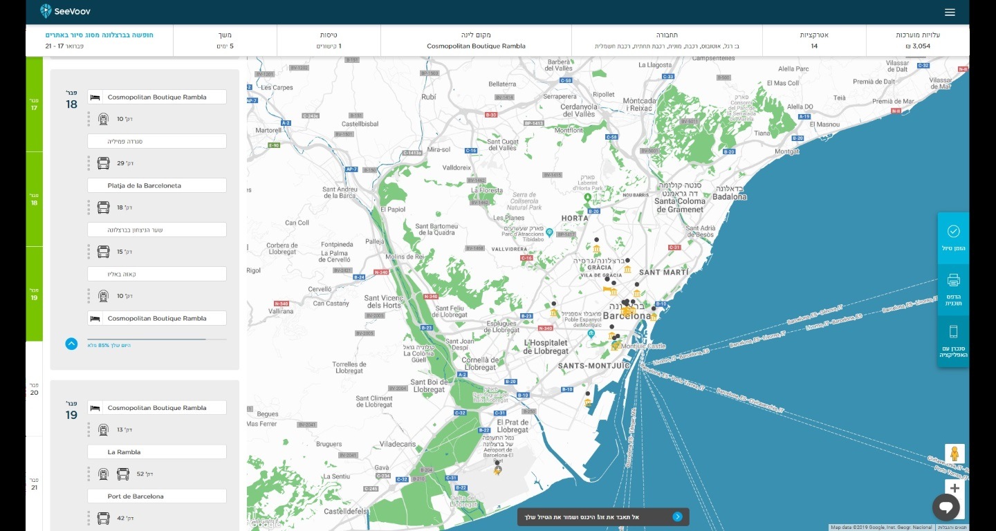Viewport: 996px width, 531px height.
Task: Click the printer icon for הדפס תוכנית
Action: click(x=953, y=280)
